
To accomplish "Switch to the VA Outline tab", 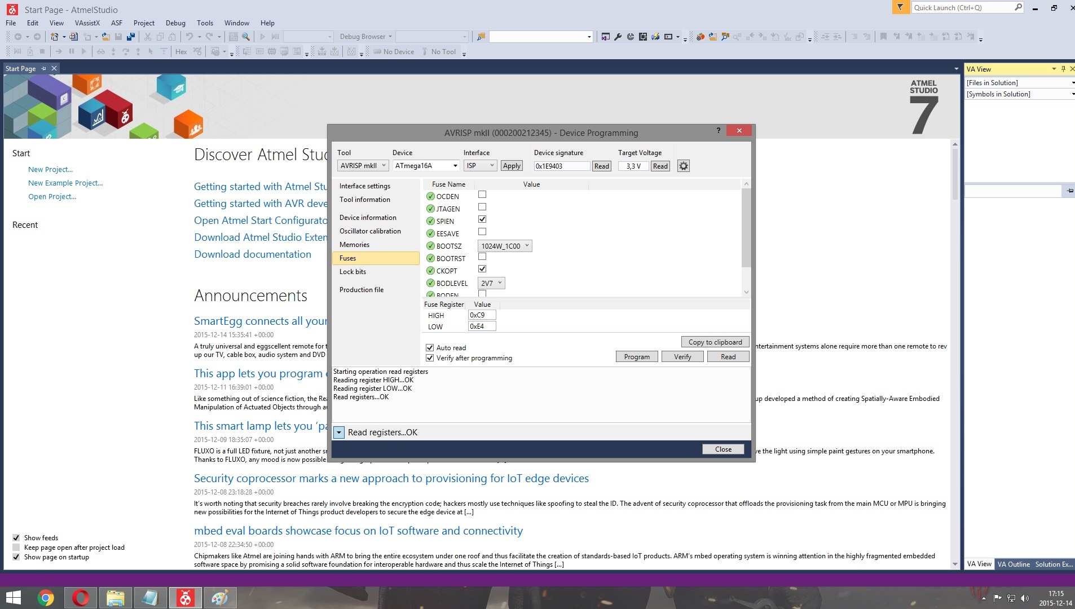I will click(x=1014, y=564).
